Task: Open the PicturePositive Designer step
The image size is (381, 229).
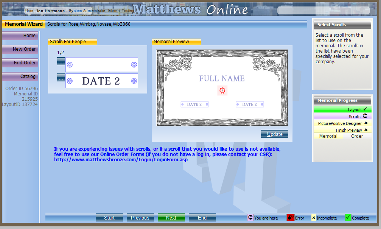Action: tap(342, 123)
